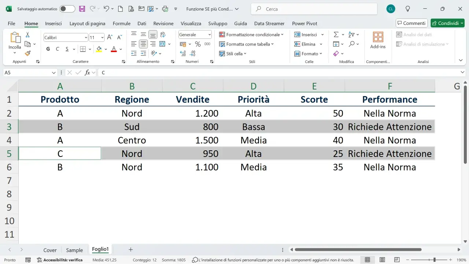Viewport: 469px width, 264px height.
Task: Click the increase indent icon
Action: coord(143,54)
